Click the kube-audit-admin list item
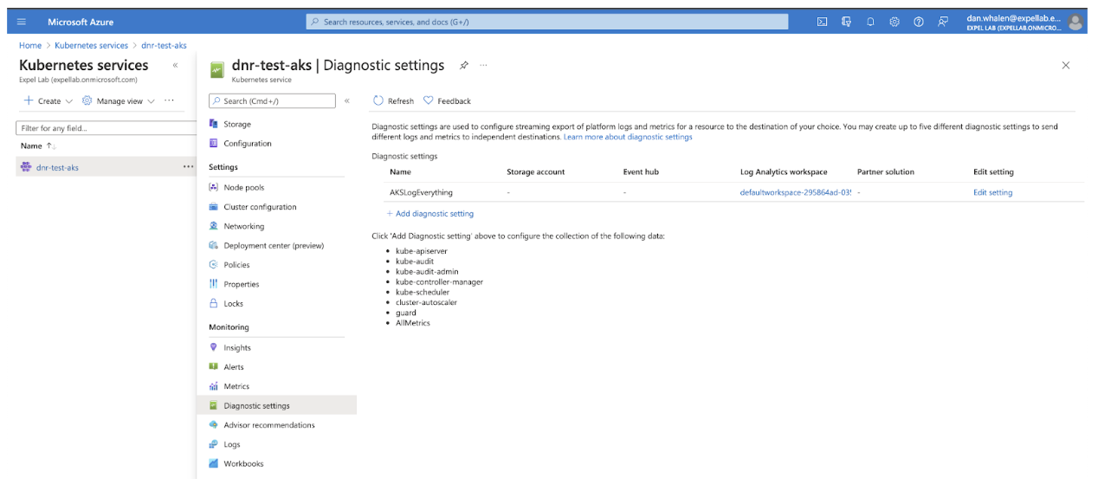 tap(427, 272)
